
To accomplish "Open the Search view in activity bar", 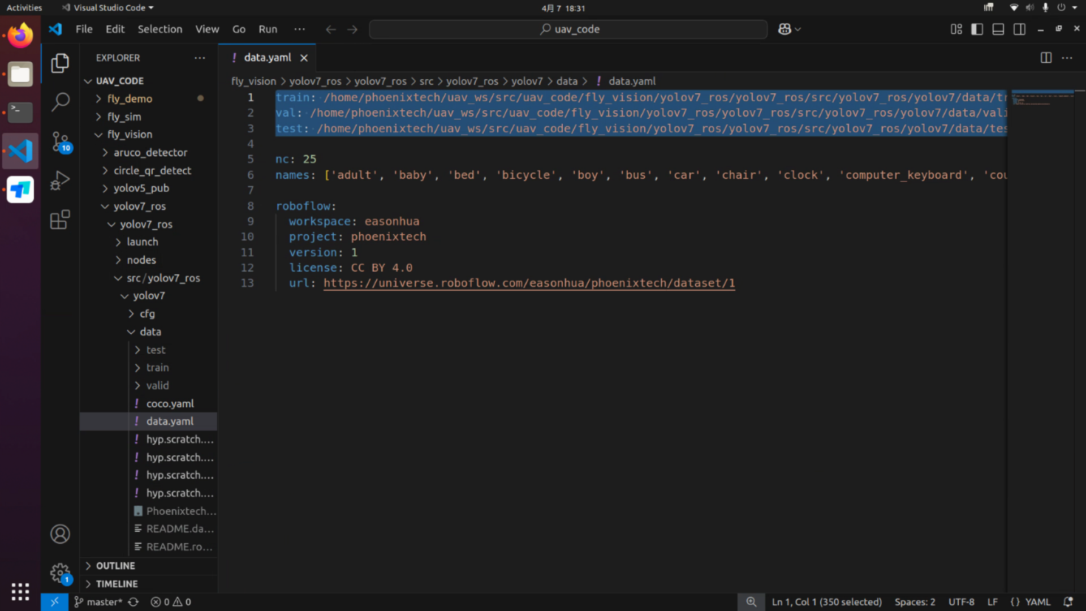I will point(60,102).
